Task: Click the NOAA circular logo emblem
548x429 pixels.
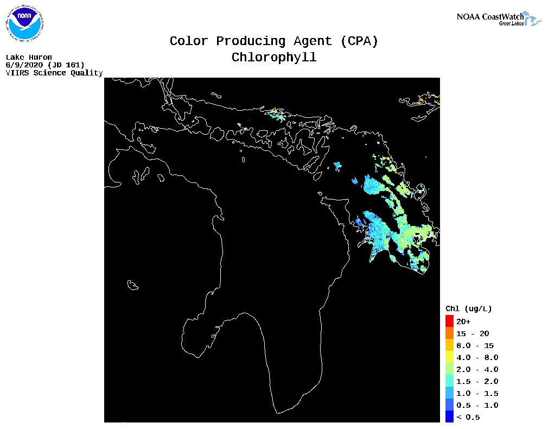Action: click(24, 23)
